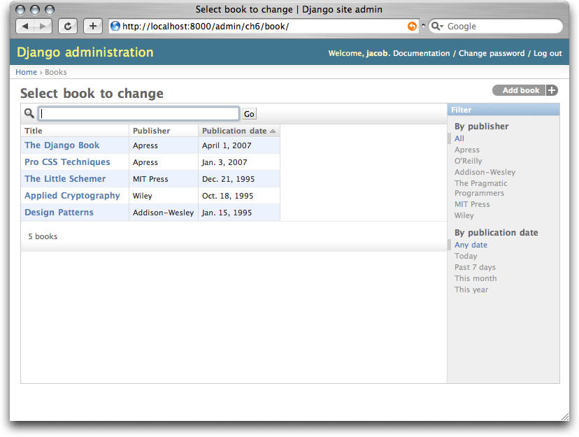
Task: Filter publication date by This month
Action: pyautogui.click(x=476, y=278)
